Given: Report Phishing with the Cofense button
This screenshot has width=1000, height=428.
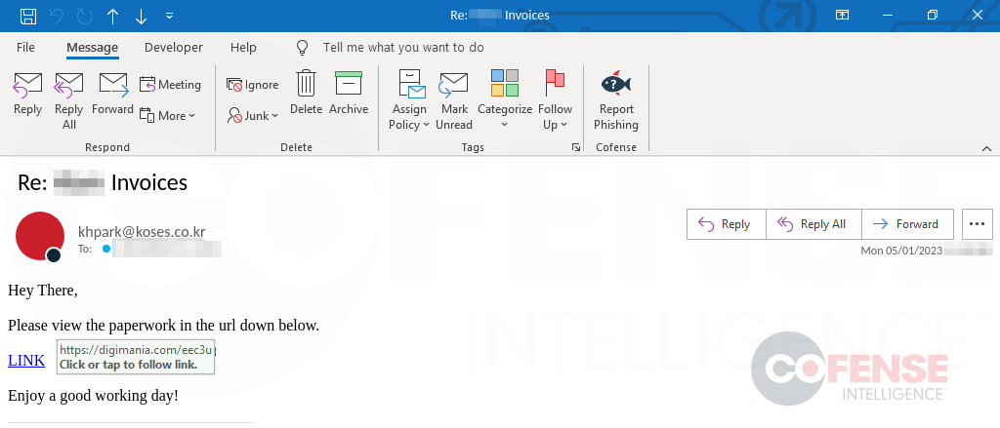Looking at the screenshot, I should coord(616,100).
